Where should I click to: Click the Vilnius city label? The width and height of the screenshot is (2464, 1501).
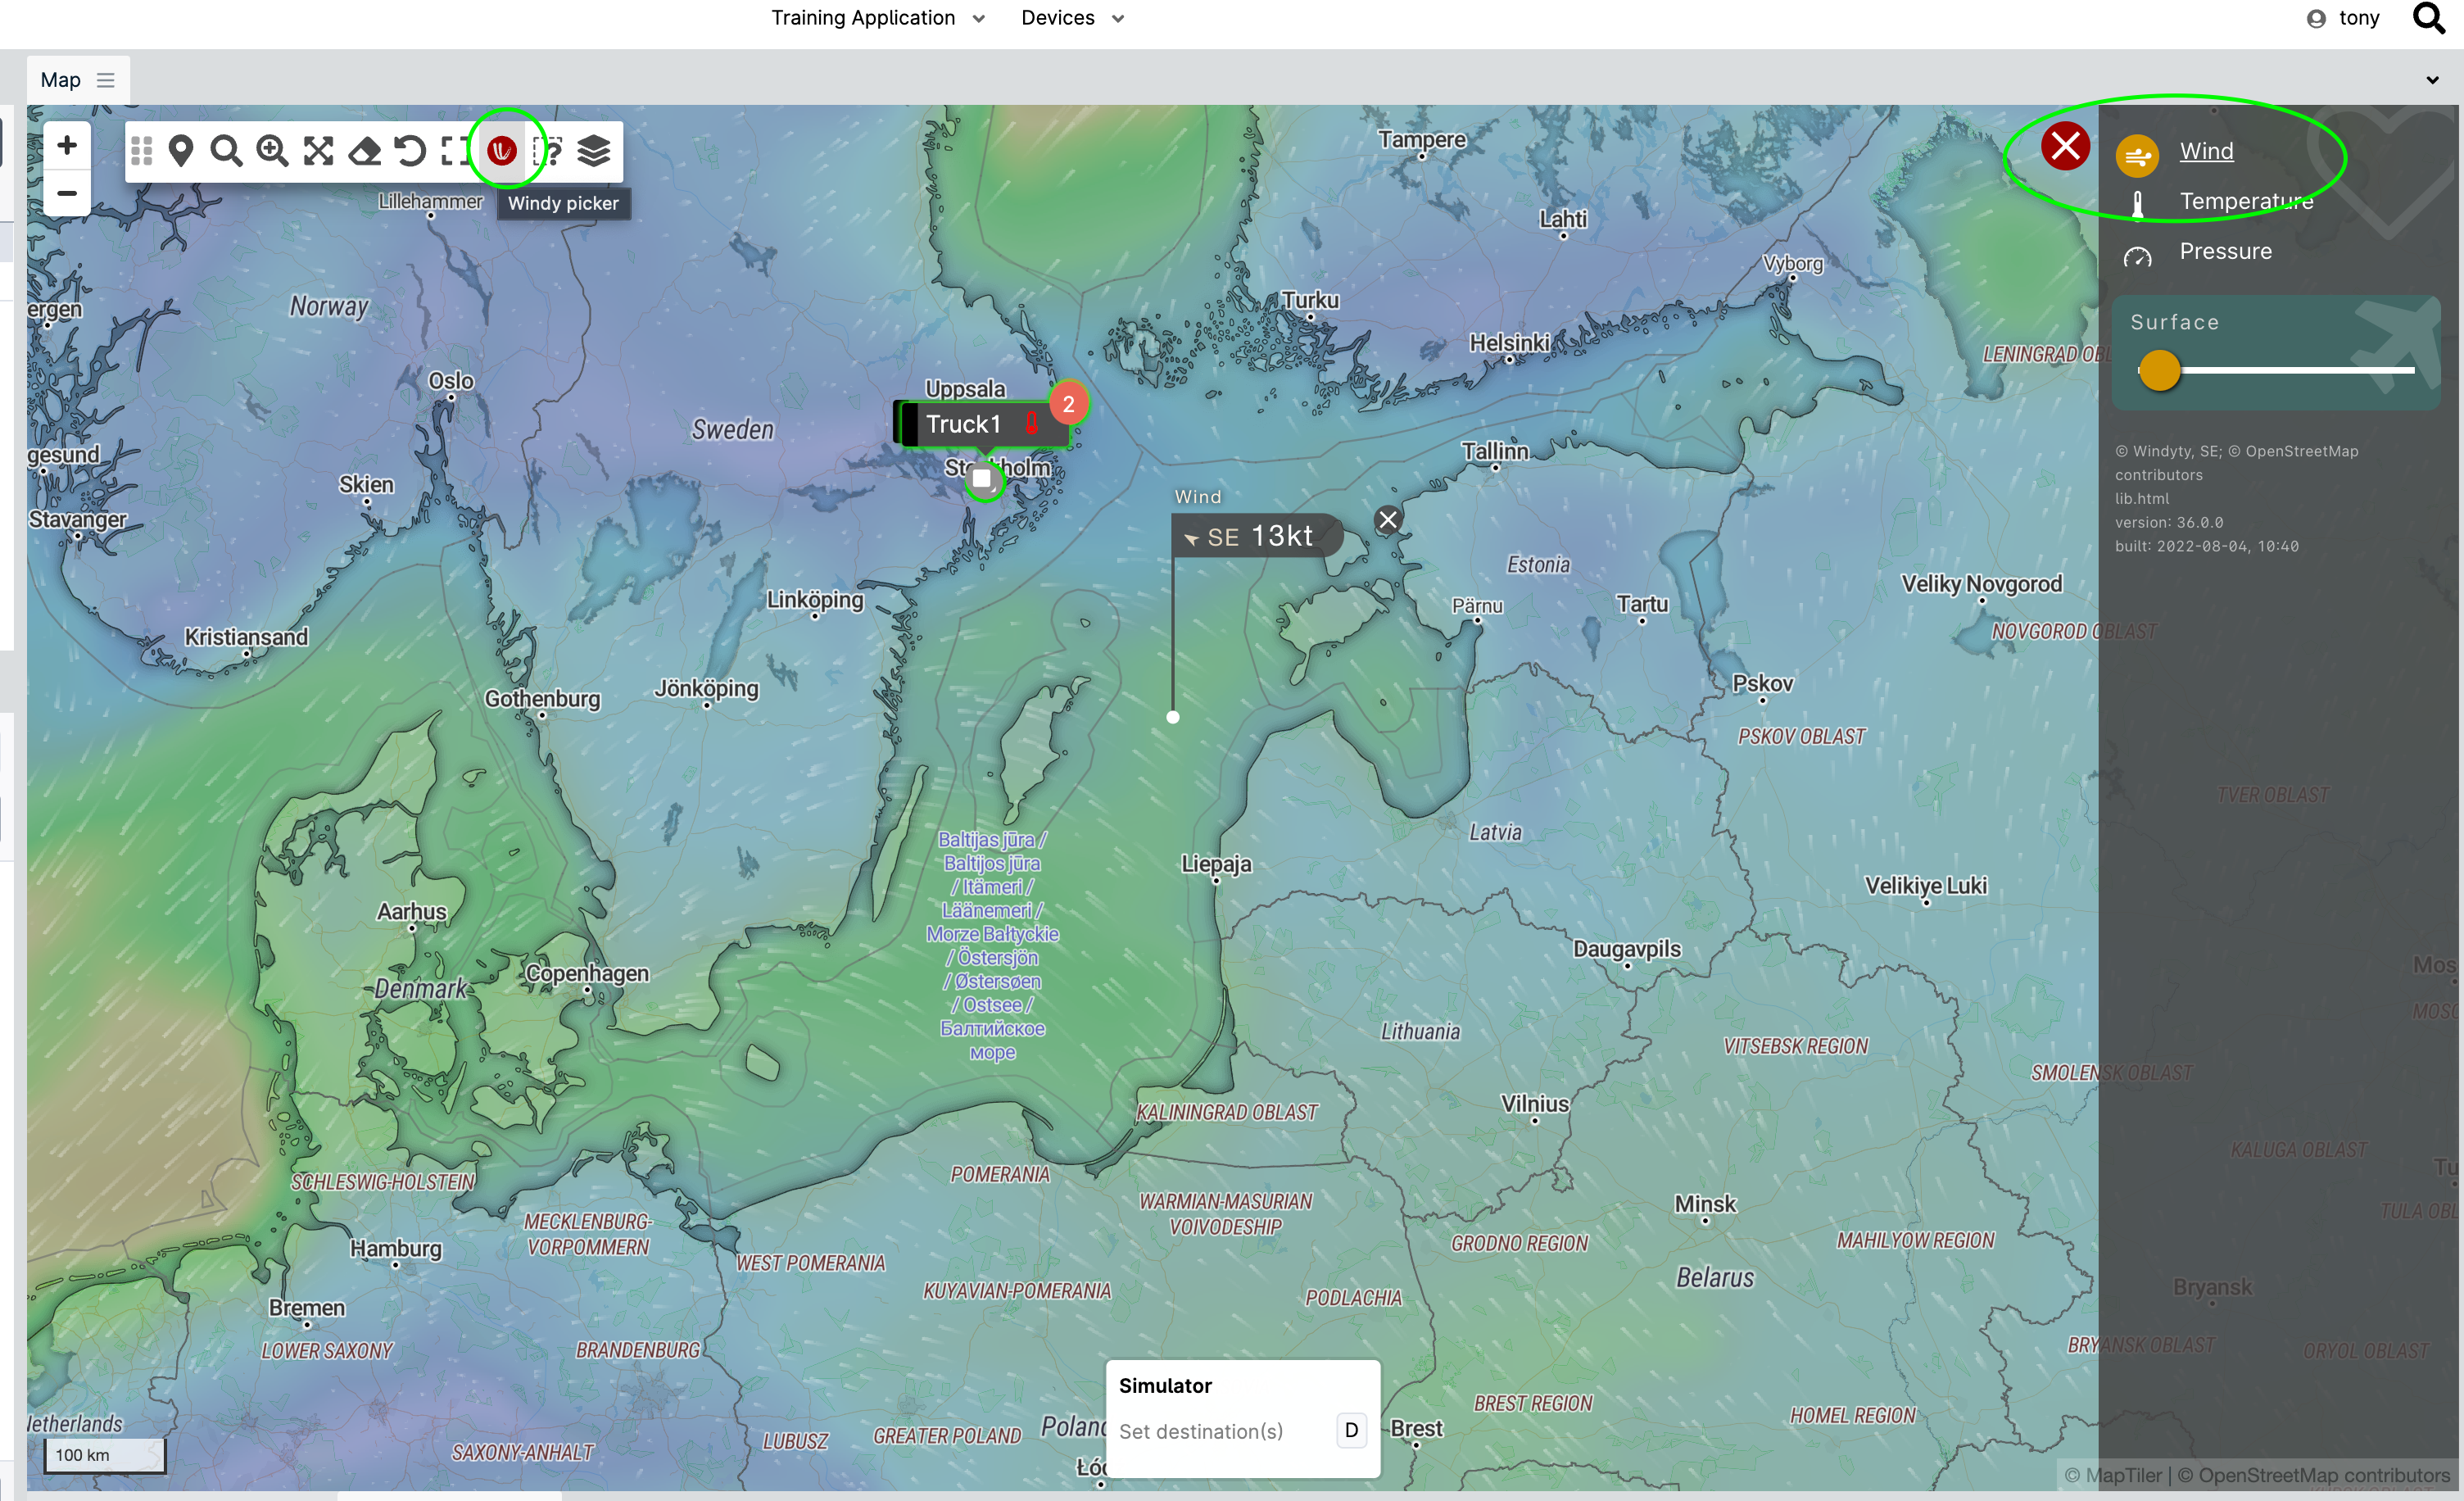1535,1103
